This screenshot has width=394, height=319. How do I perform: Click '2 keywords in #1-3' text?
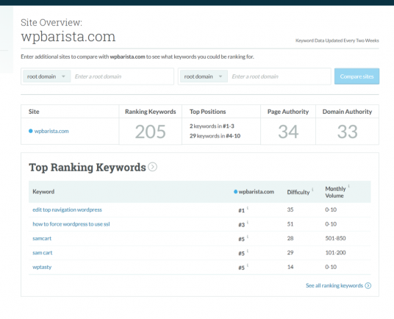[212, 126]
